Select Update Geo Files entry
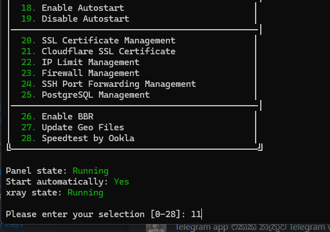The height and width of the screenshot is (232, 330). tap(73, 127)
